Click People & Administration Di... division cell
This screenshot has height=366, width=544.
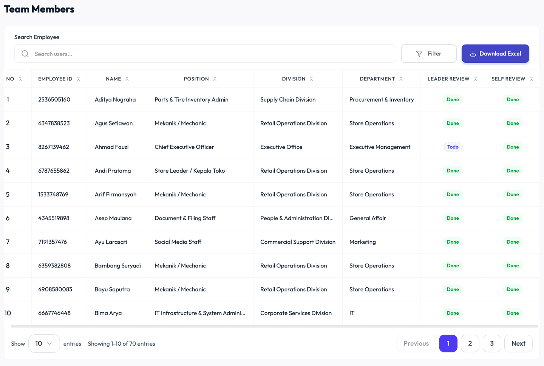click(x=297, y=218)
